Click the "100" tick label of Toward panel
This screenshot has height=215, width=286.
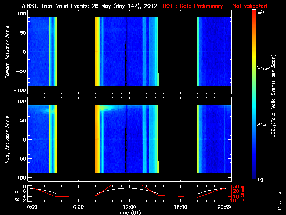click(x=22, y=14)
